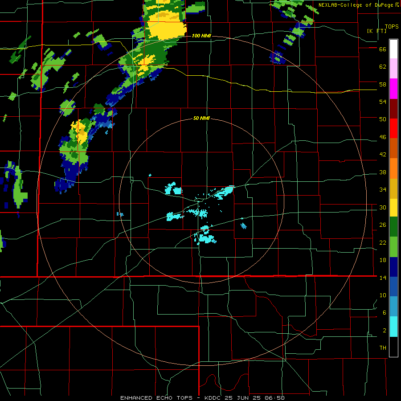Screen dimensions: 401x401
Task: Click the "100 NMI" range ring label
Action: pos(201,36)
